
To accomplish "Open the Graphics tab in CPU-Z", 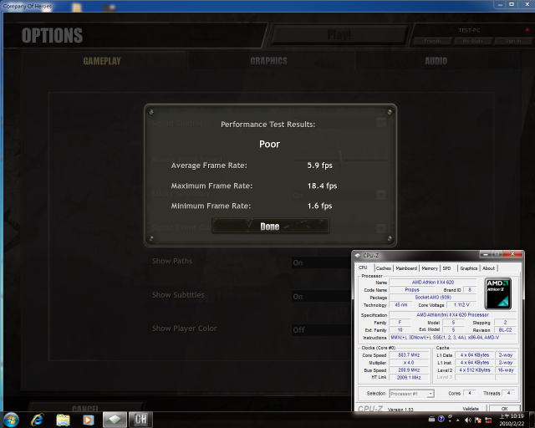I will [x=468, y=268].
